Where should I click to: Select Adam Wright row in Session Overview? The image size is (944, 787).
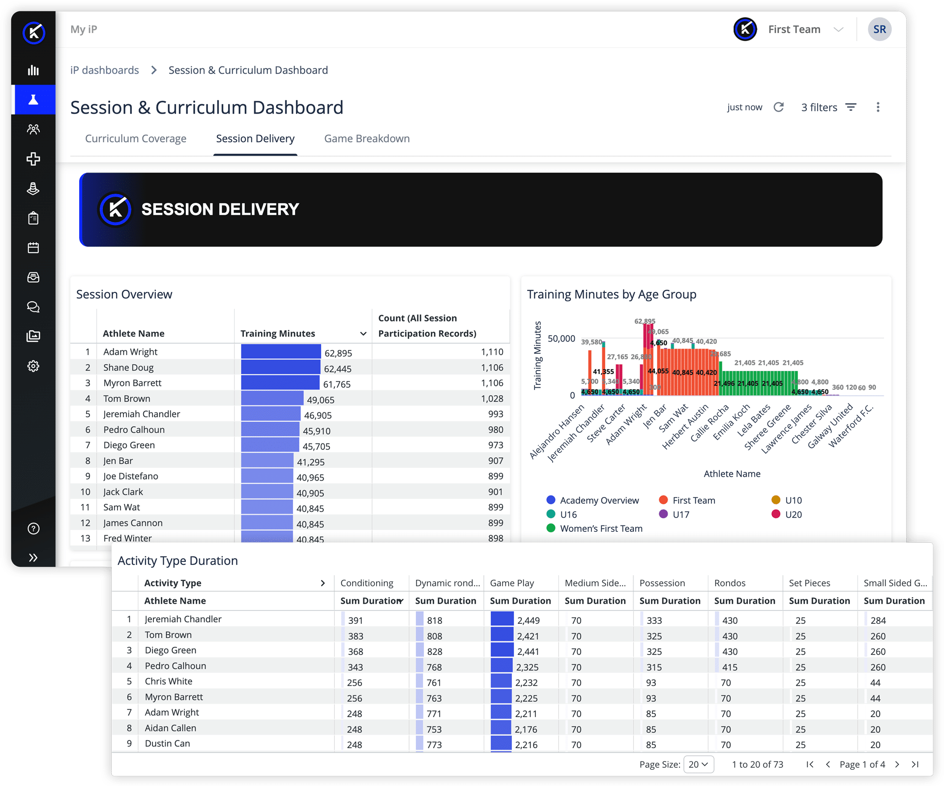[x=290, y=352]
